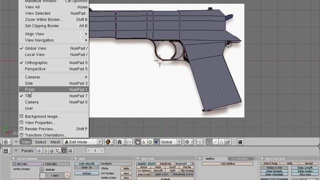Select the scale manipulator square icon
Image resolution: width=320 pixels, height=180 pixels.
(156, 142)
